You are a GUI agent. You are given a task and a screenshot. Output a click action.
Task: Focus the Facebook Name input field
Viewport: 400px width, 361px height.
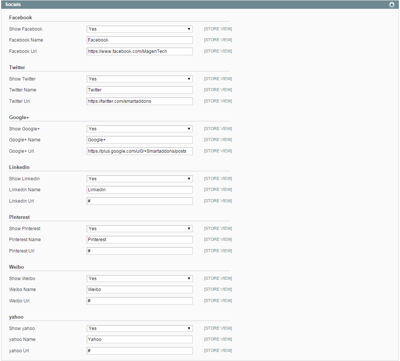[x=139, y=40]
